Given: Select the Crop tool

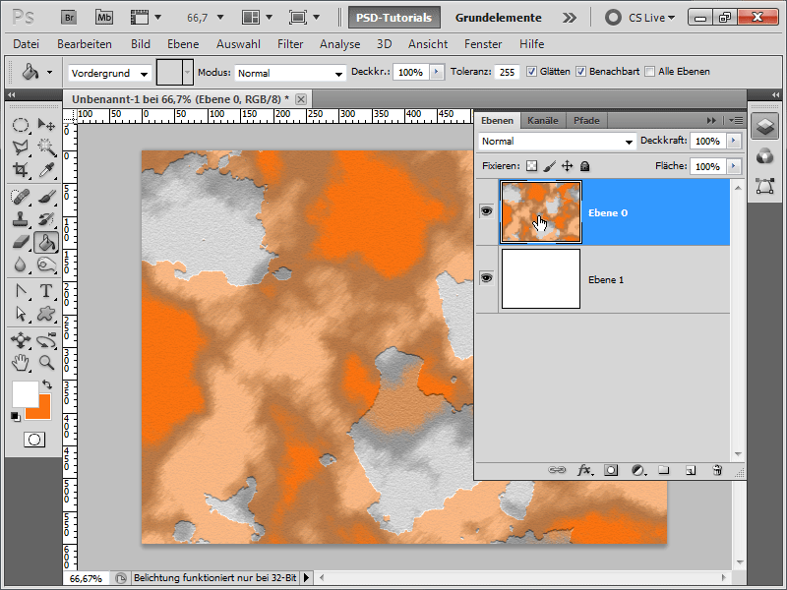Looking at the screenshot, I should point(20,169).
